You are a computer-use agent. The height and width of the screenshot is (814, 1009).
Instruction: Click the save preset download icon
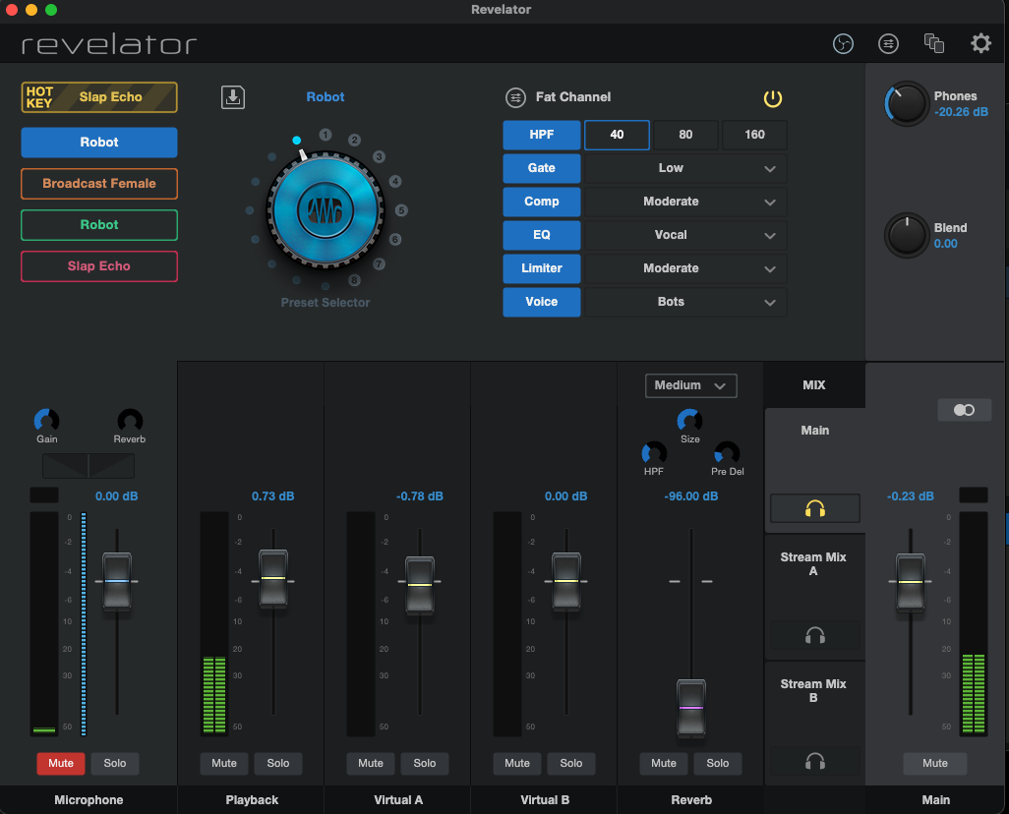[233, 97]
